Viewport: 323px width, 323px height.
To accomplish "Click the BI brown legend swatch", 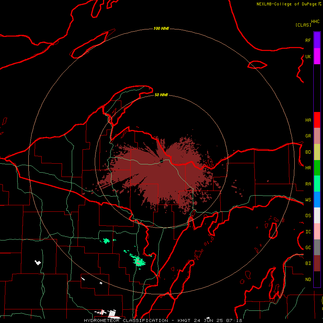I will pyautogui.click(x=317, y=263).
